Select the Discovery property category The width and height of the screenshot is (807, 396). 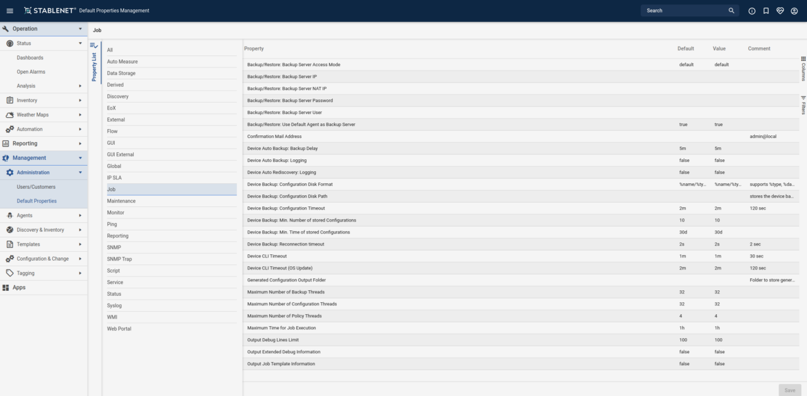coord(117,96)
